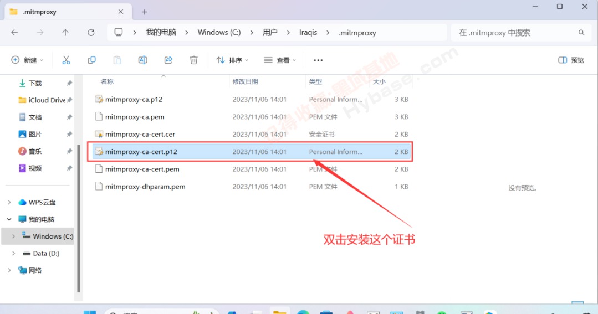Sort by the 修改日期 column header
The width and height of the screenshot is (598, 314).
tap(245, 81)
